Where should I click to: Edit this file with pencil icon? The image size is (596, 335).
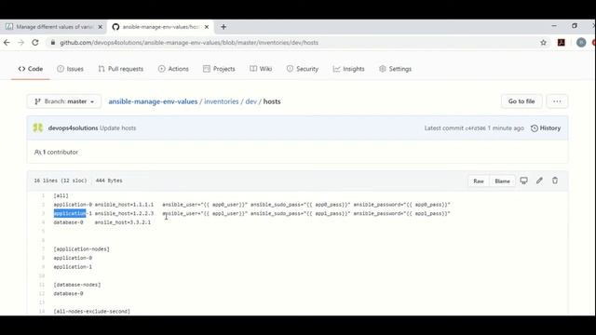coord(539,181)
